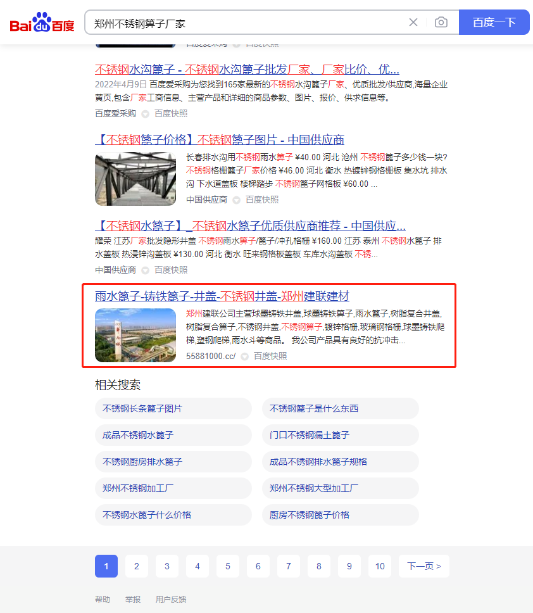
Task: Open 【不锈钢水篦子】优质供应商推荐 link
Action: (250, 225)
